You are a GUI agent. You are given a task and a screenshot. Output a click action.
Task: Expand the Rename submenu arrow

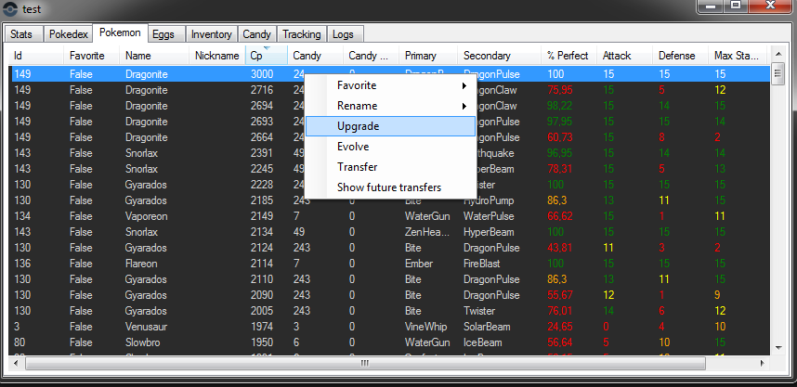(x=464, y=106)
